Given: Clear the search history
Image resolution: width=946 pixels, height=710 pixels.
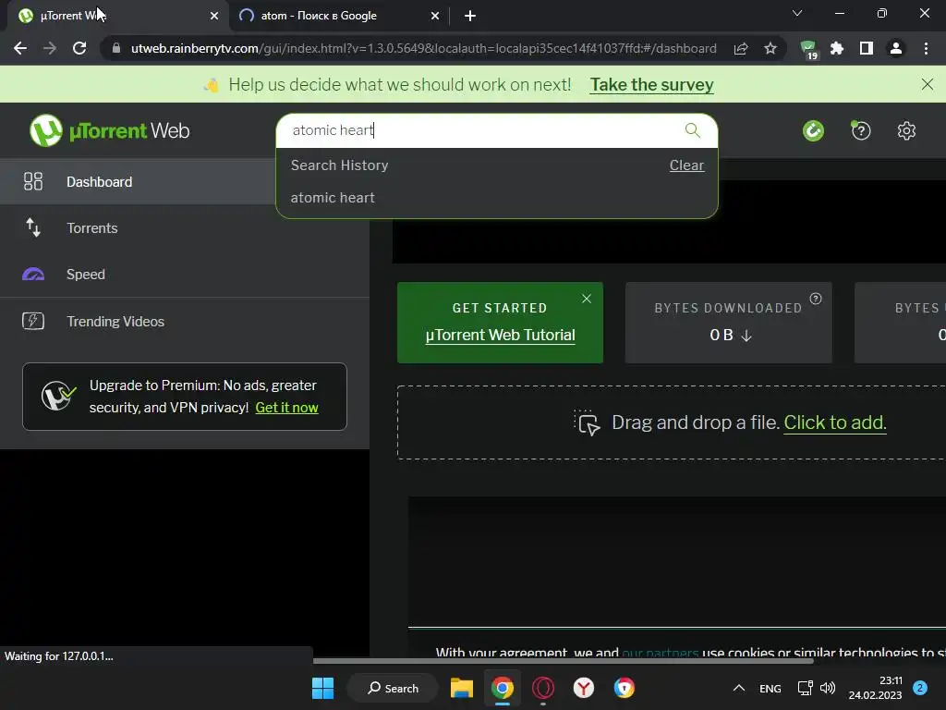Looking at the screenshot, I should (686, 165).
